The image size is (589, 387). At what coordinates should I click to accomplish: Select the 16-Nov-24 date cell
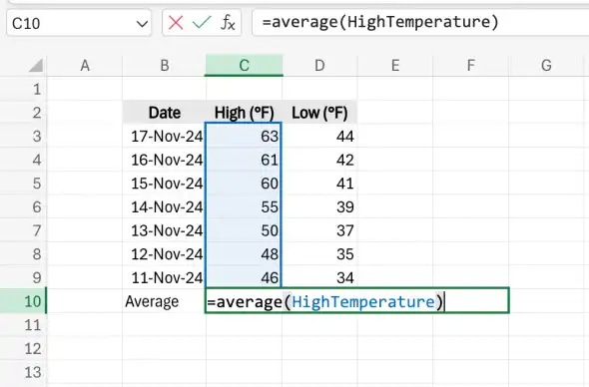pos(164,160)
